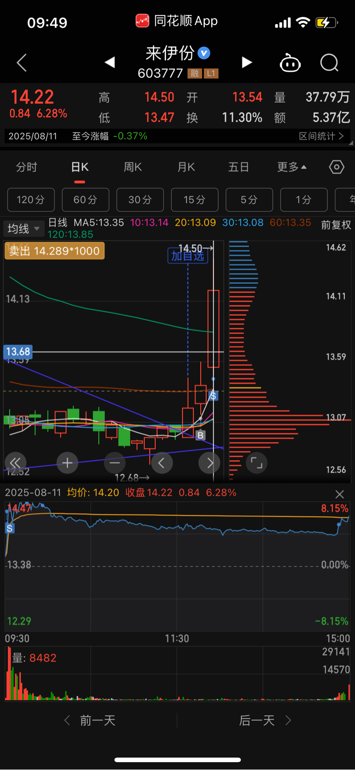
Task: Tap the 融 margin tag
Action: point(195,73)
